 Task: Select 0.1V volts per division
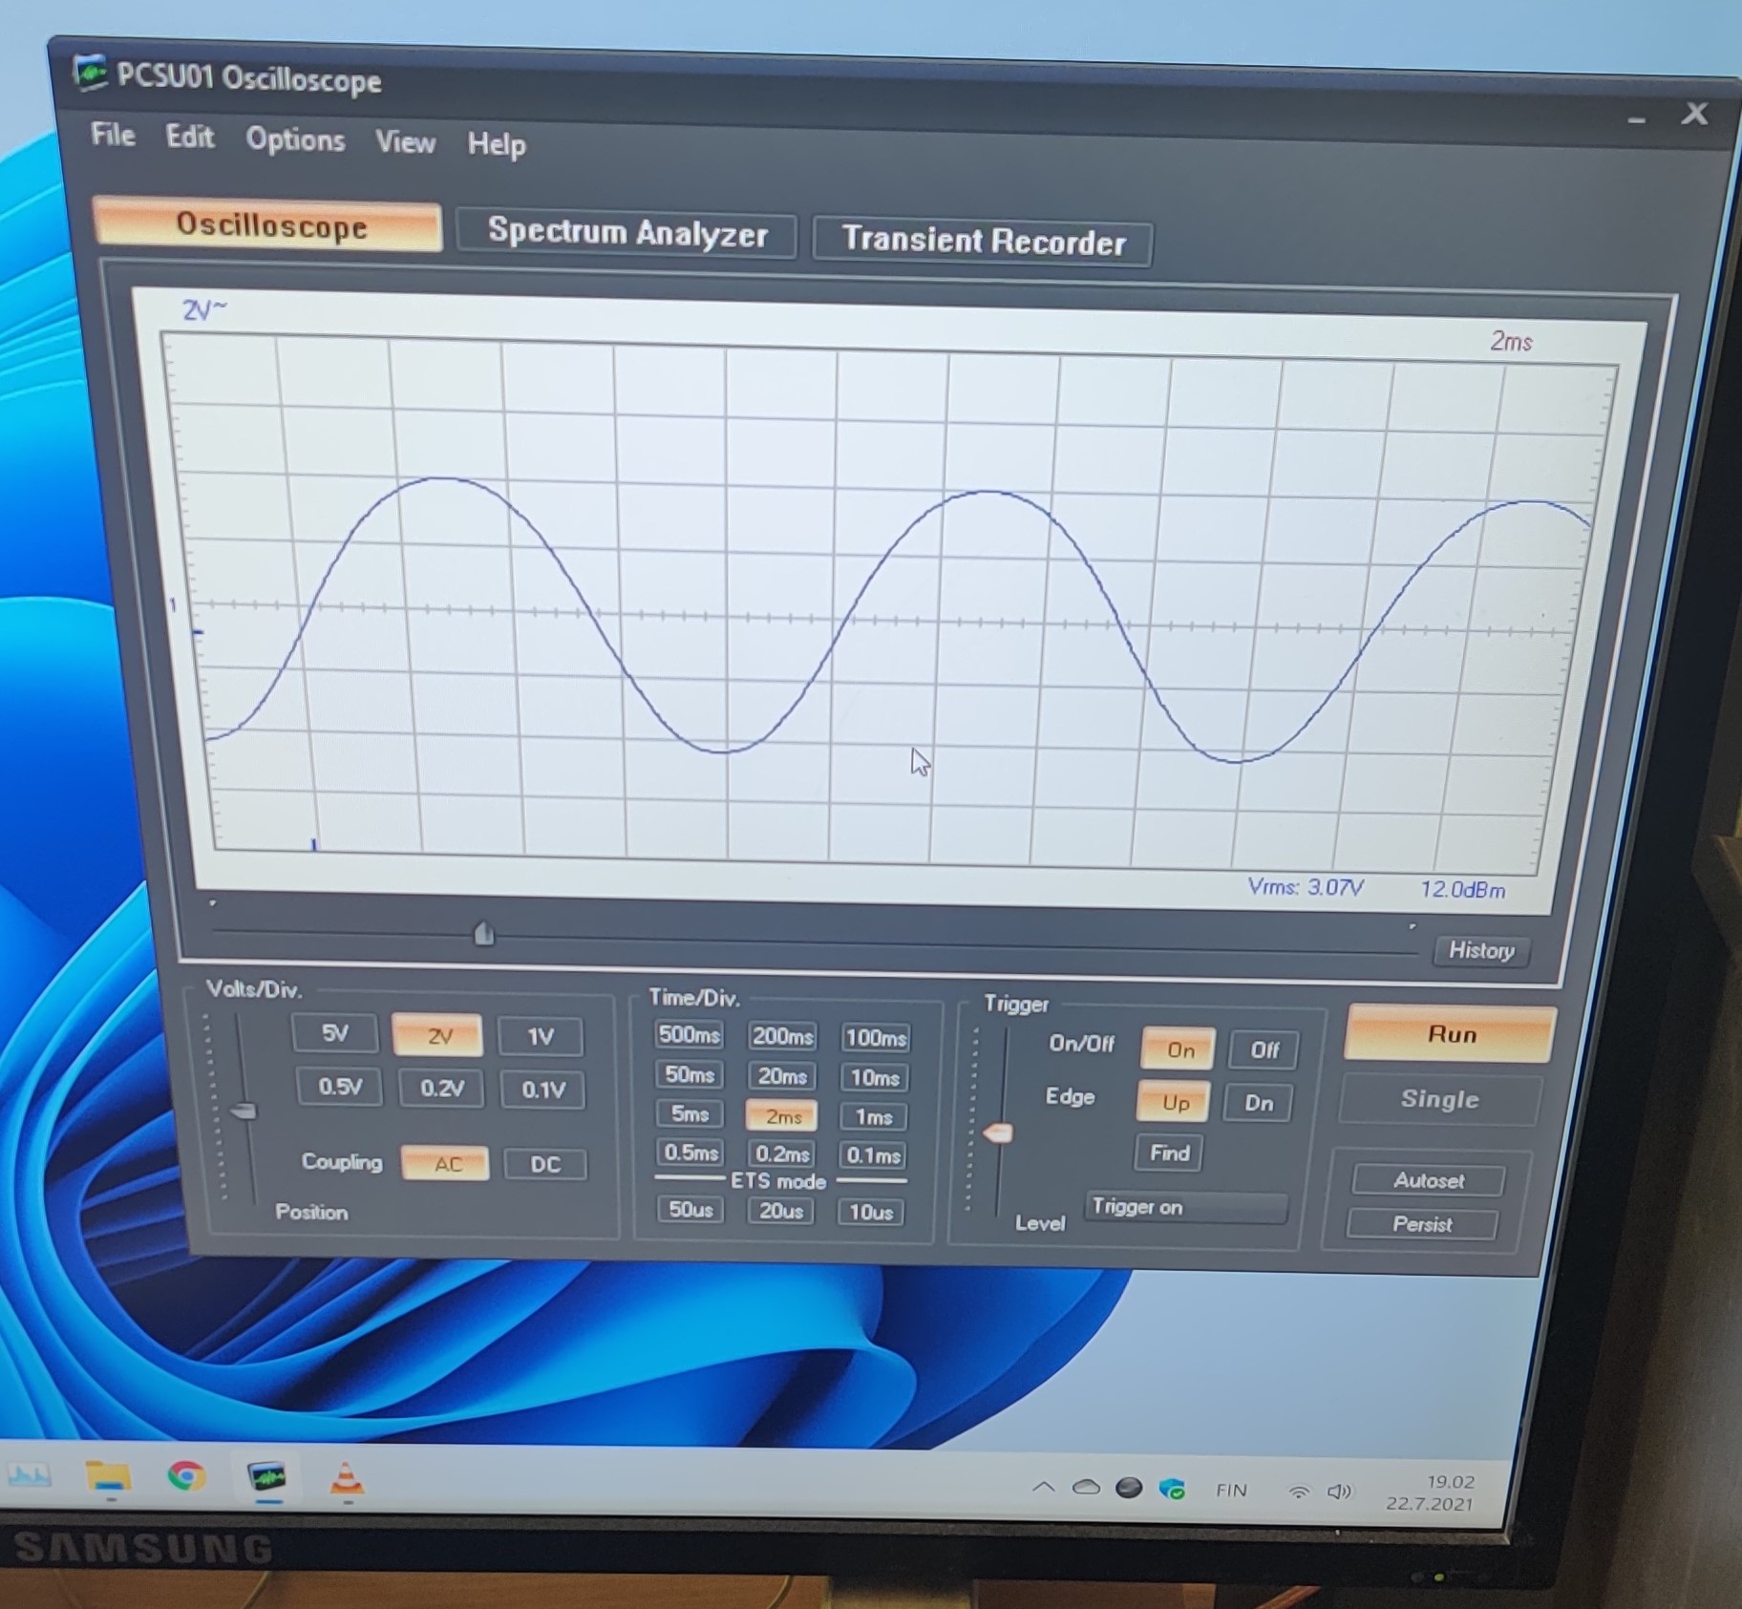coord(542,1090)
